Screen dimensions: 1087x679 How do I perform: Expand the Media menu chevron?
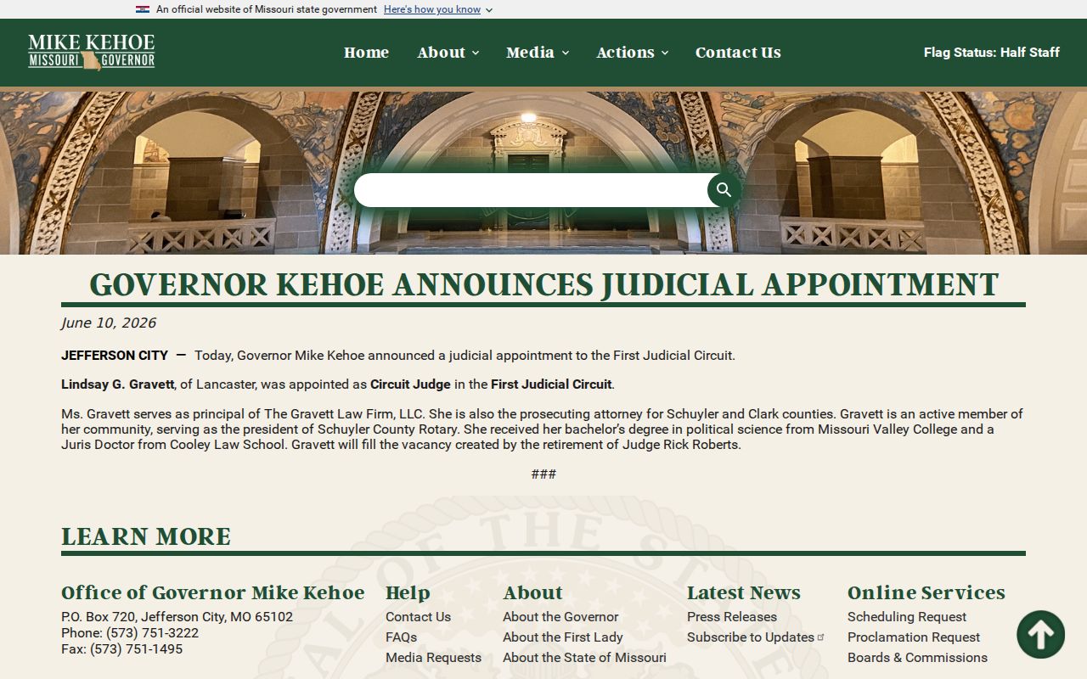[x=566, y=53]
